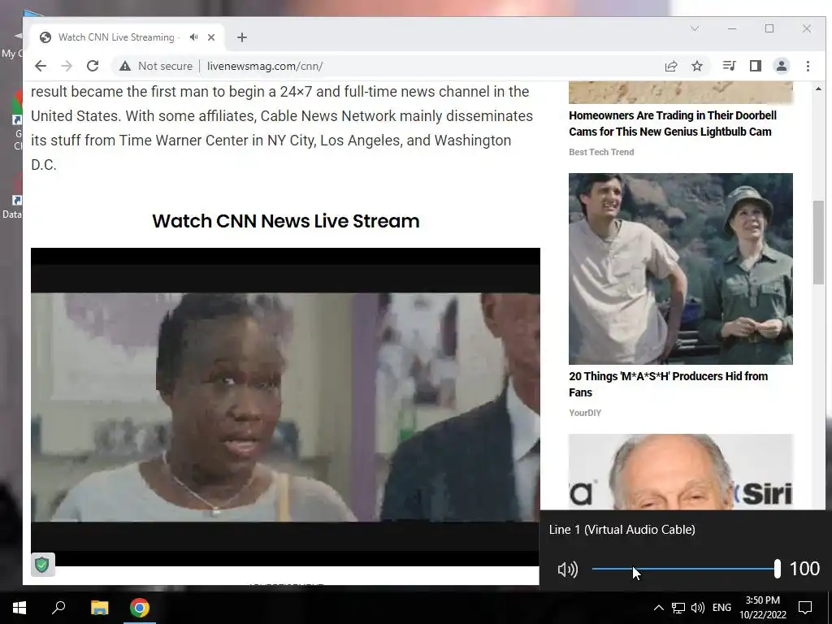Show hidden tray icons chevron

point(658,608)
